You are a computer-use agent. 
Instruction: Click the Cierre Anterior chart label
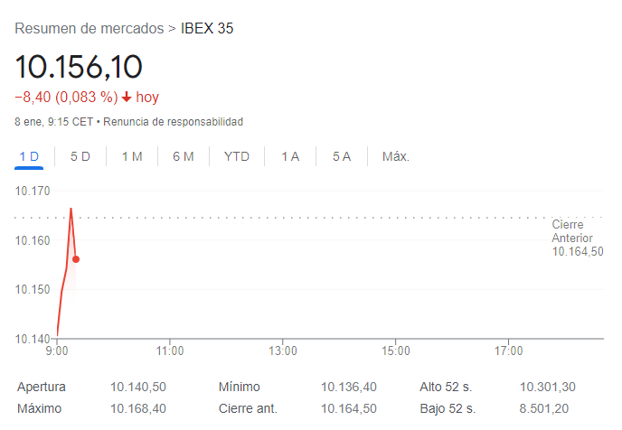pos(577,238)
